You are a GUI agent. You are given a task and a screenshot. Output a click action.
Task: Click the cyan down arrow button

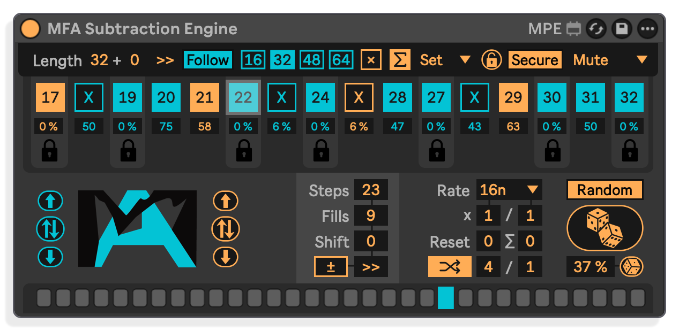click(x=50, y=257)
